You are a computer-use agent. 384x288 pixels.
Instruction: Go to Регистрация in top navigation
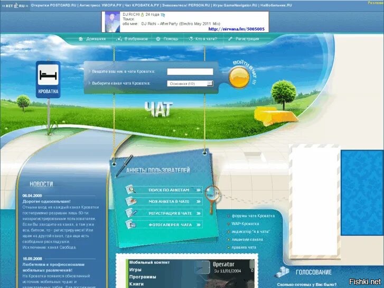click(x=247, y=39)
